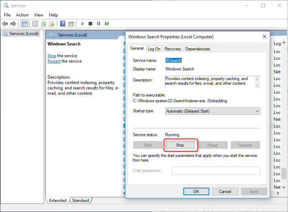This screenshot has height=212, width=288.
Task: Click the Show/Hide Console Tree toolbar icon
Action: tap(24, 24)
